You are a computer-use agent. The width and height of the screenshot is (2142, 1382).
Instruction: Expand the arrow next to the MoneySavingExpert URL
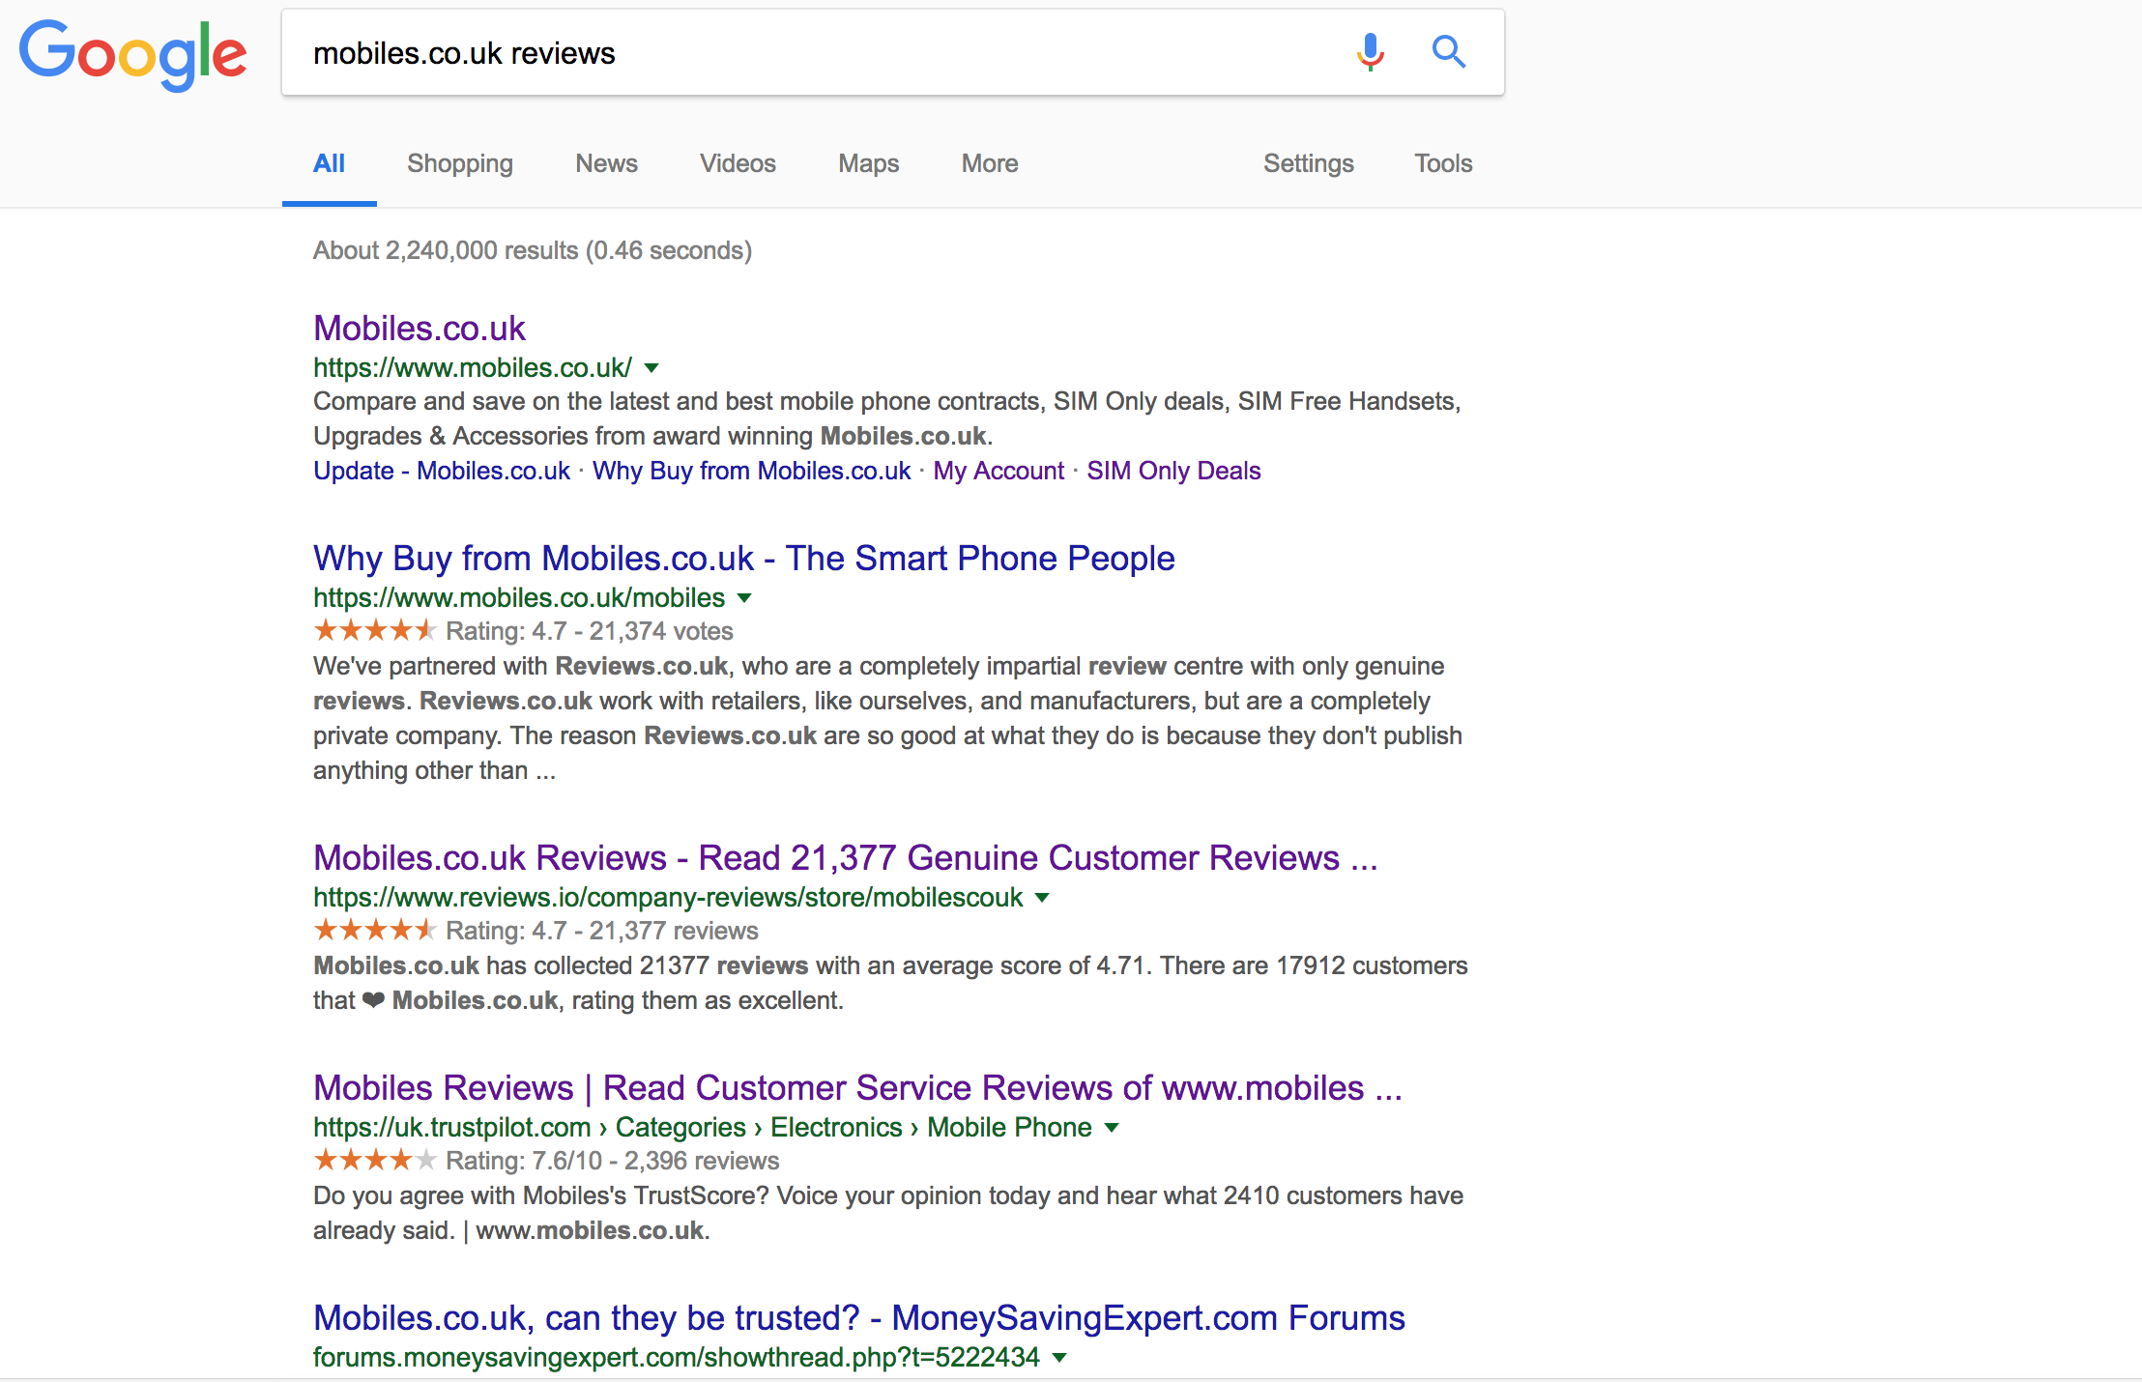pyautogui.click(x=1060, y=1357)
